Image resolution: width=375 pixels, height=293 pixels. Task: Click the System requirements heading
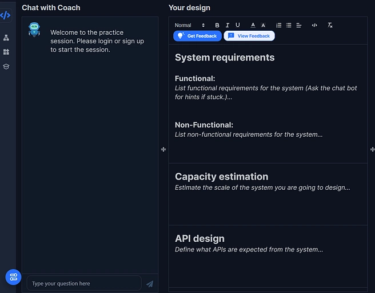click(x=225, y=58)
